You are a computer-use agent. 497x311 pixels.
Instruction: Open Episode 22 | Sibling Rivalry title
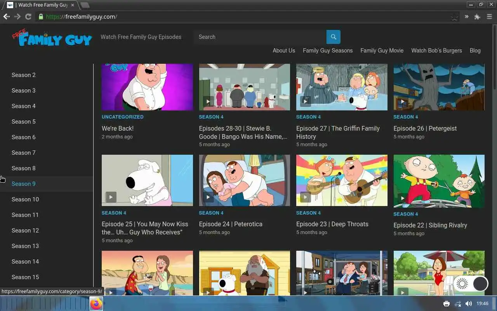[430, 225]
